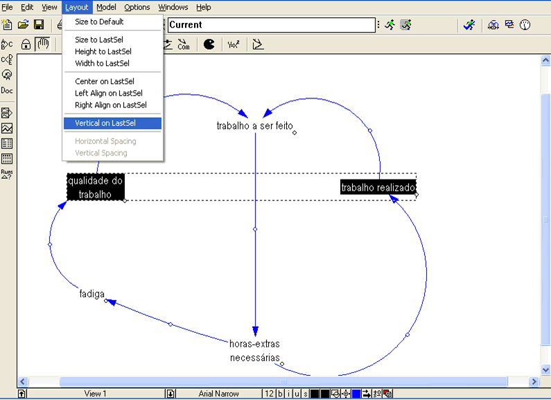Image resolution: width=551 pixels, height=400 pixels.
Task: Open the Arial Narrow font selector
Action: point(218,394)
